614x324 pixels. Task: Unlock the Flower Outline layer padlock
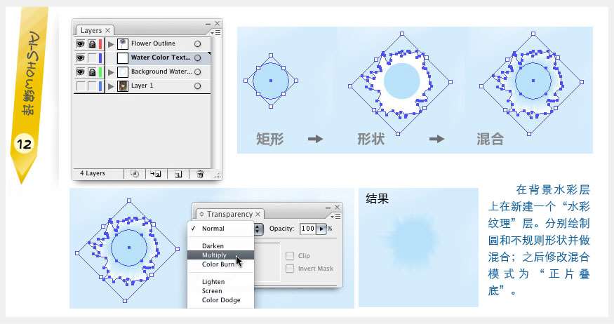coord(92,43)
